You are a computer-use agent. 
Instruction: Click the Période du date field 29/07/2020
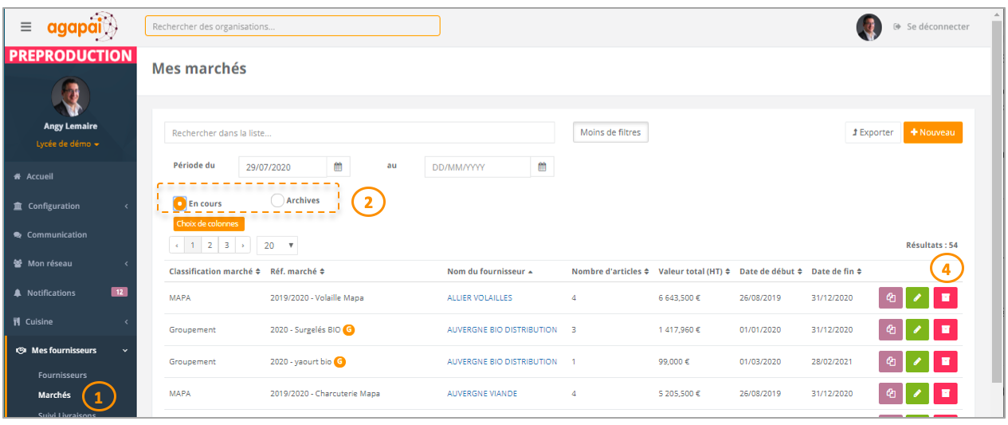283,167
